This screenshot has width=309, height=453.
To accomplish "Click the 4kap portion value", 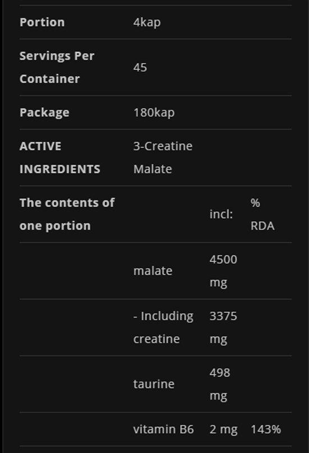I will point(147,23).
